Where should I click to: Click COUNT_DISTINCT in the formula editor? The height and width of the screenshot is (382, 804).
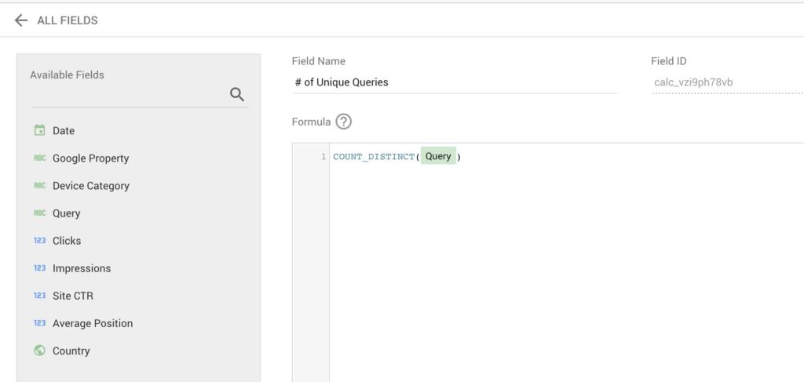(374, 157)
